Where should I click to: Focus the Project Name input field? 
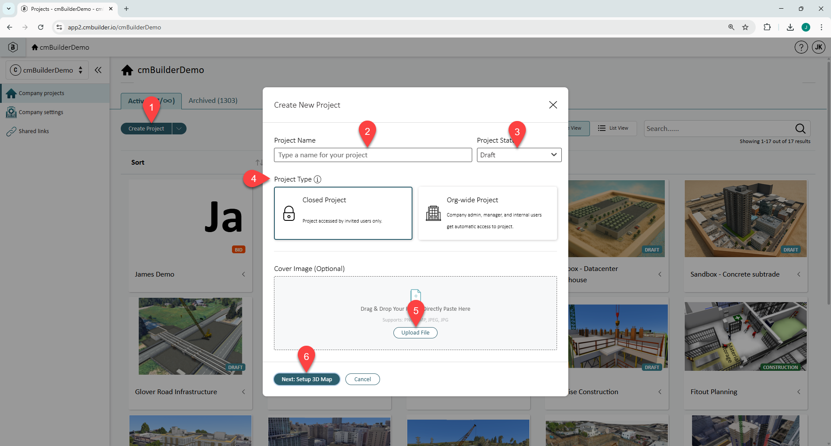click(x=373, y=155)
